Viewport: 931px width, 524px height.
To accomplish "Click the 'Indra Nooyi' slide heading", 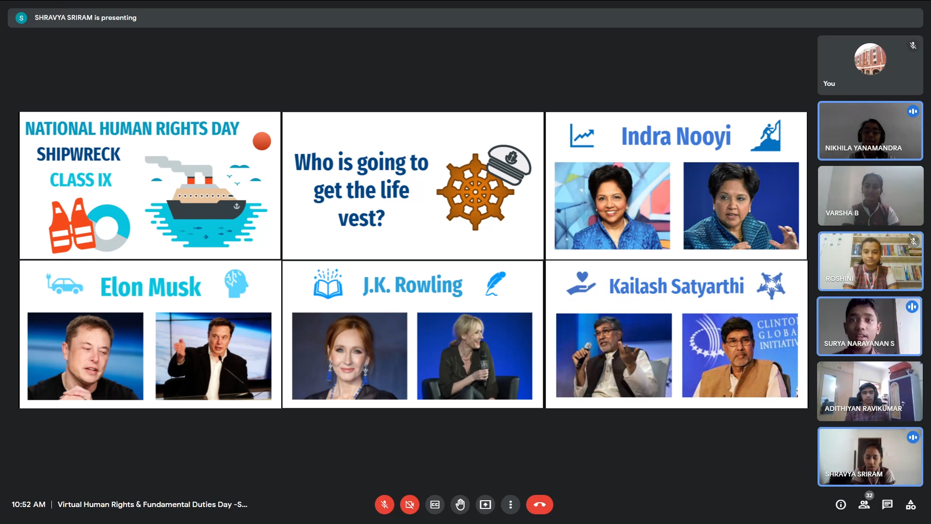I will (676, 136).
